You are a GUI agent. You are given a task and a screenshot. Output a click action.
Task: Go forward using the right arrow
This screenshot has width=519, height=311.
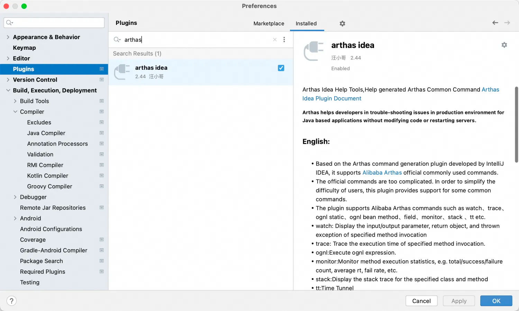pyautogui.click(x=507, y=23)
